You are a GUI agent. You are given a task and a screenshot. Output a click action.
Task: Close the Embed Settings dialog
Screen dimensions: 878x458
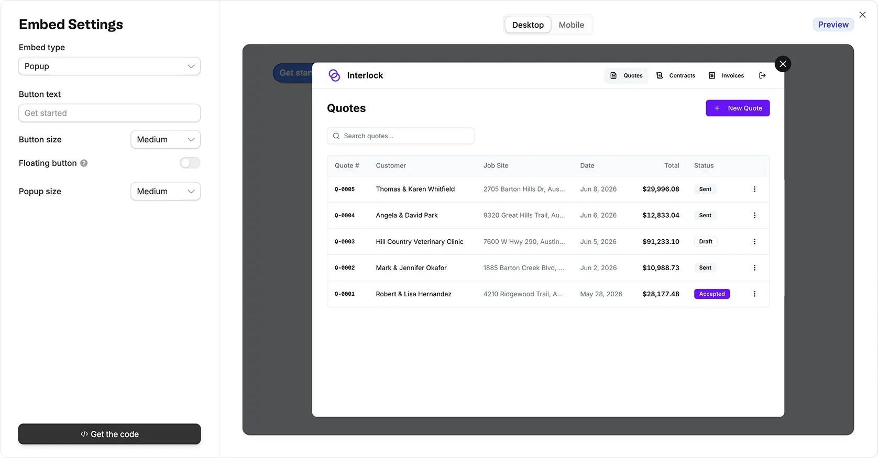click(x=862, y=15)
